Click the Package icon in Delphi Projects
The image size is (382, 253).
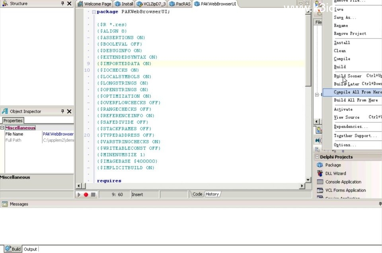pos(320,165)
